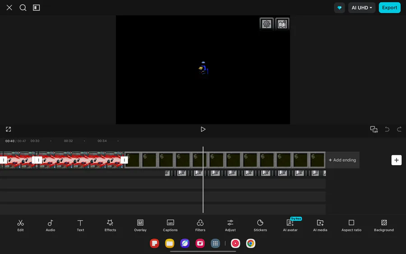Open the red notes app in the dock

154,243
